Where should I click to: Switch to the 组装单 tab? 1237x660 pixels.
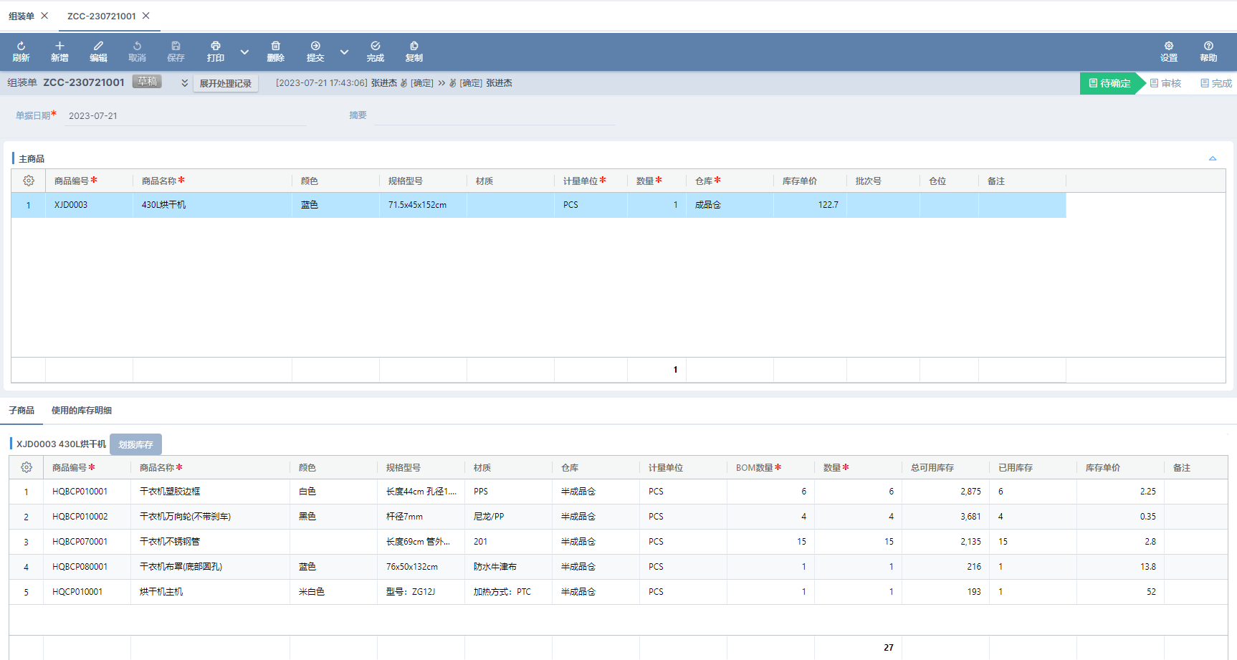pos(22,16)
